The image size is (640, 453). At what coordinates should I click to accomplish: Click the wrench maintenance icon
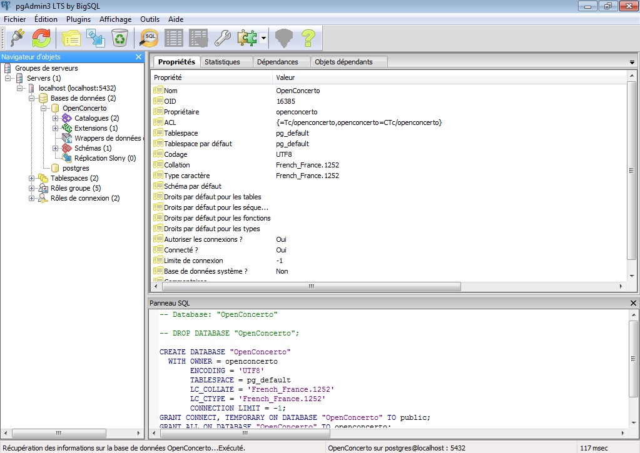pyautogui.click(x=223, y=39)
